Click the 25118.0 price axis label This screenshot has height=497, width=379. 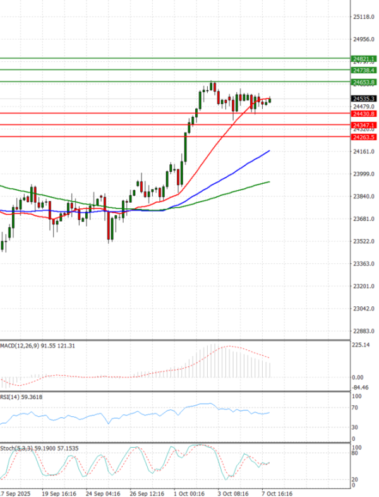(x=365, y=17)
